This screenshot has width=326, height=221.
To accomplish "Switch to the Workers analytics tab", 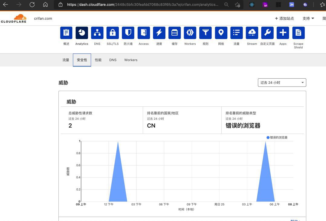I will coord(131,60).
